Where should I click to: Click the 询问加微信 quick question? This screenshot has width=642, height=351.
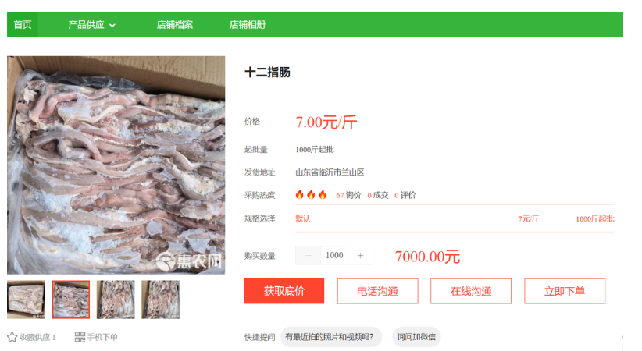[x=416, y=337]
